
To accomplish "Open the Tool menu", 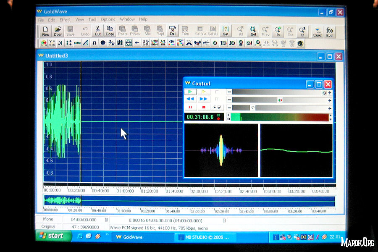I will tap(92, 20).
